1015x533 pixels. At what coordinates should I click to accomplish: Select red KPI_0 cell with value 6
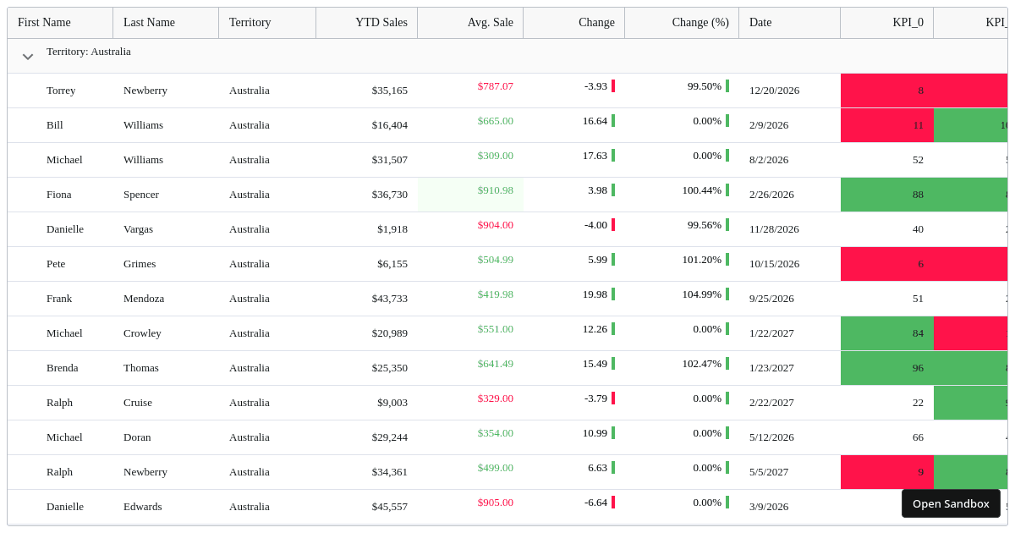(887, 264)
